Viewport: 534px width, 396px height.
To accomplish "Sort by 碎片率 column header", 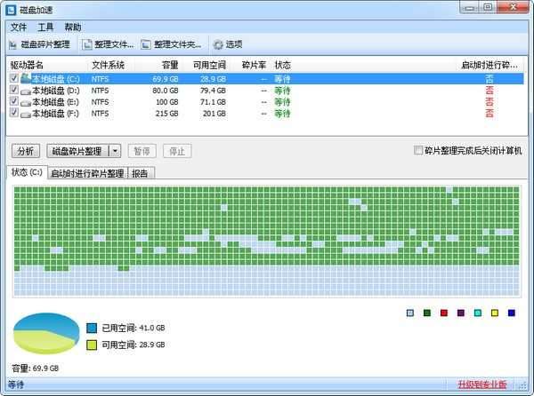I will 254,65.
